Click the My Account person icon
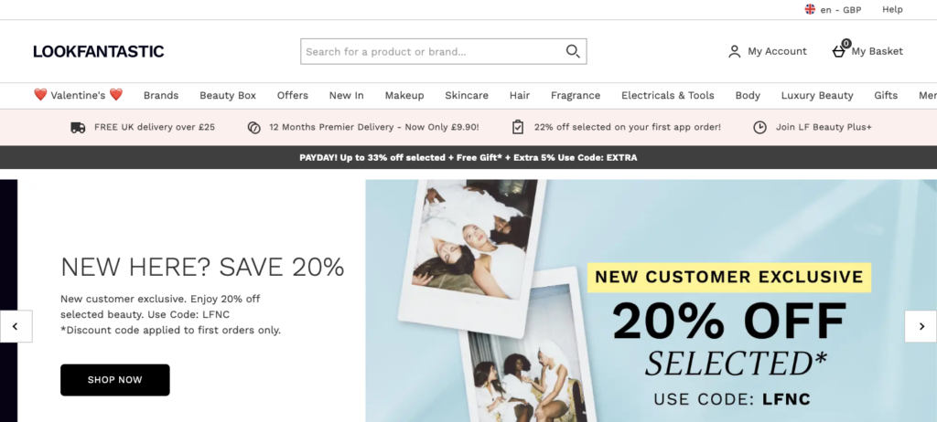The width and height of the screenshot is (937, 422). [x=735, y=51]
